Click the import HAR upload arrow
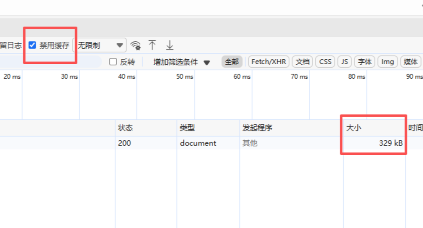This screenshot has height=228, width=423. 153,45
